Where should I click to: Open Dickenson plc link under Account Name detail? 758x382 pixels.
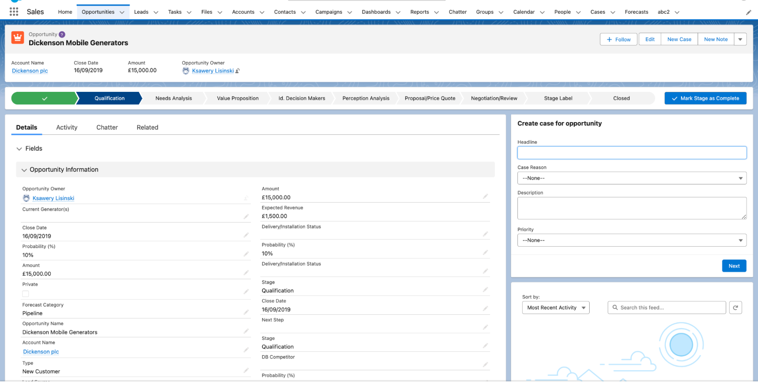pyautogui.click(x=41, y=352)
